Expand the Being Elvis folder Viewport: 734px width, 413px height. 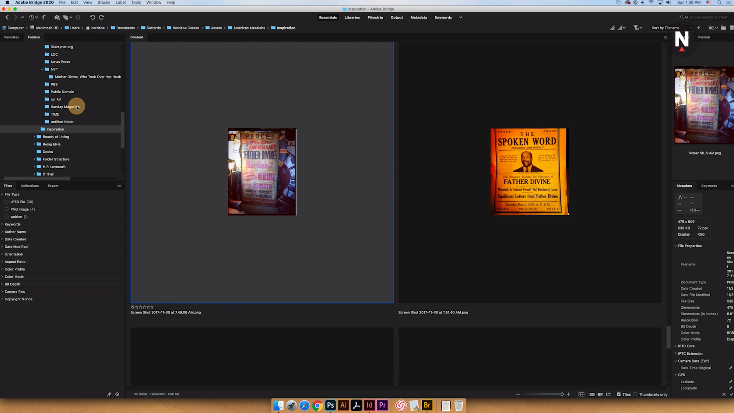(x=34, y=144)
